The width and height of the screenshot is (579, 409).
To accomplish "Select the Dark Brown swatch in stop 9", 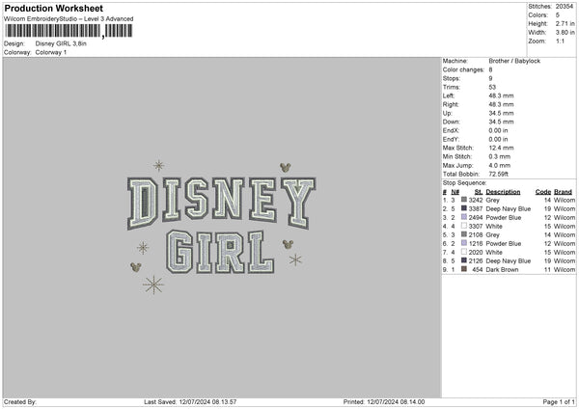I will (465, 269).
